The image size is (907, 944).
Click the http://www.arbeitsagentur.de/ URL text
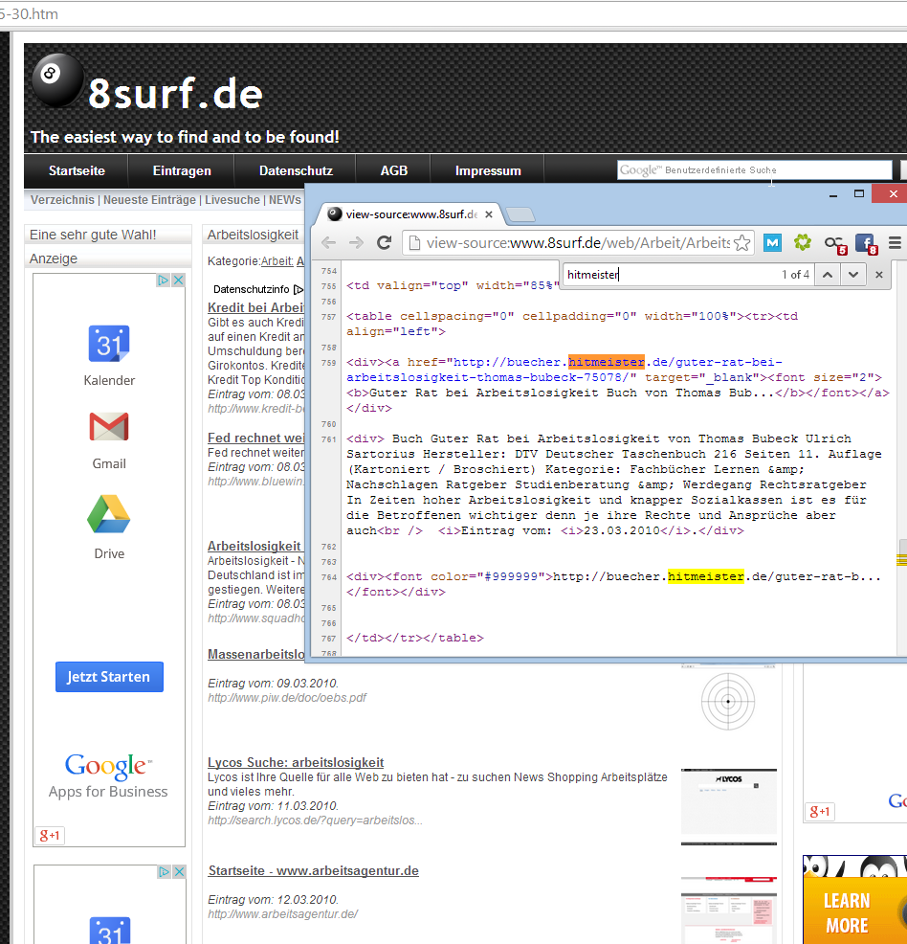282,914
